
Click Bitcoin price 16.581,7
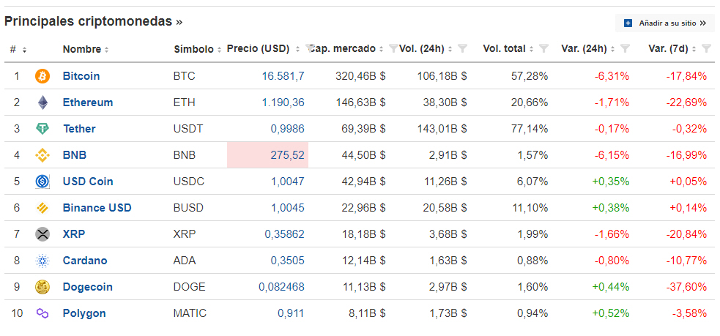(x=283, y=76)
